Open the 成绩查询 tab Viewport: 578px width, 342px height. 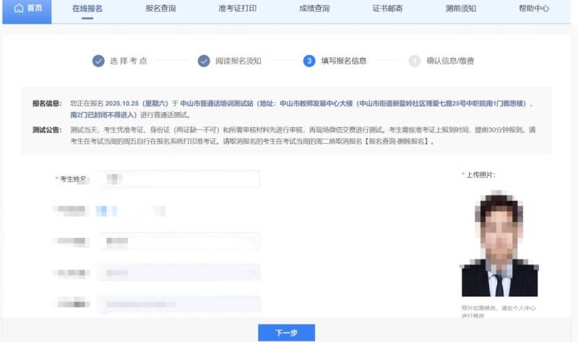point(314,9)
